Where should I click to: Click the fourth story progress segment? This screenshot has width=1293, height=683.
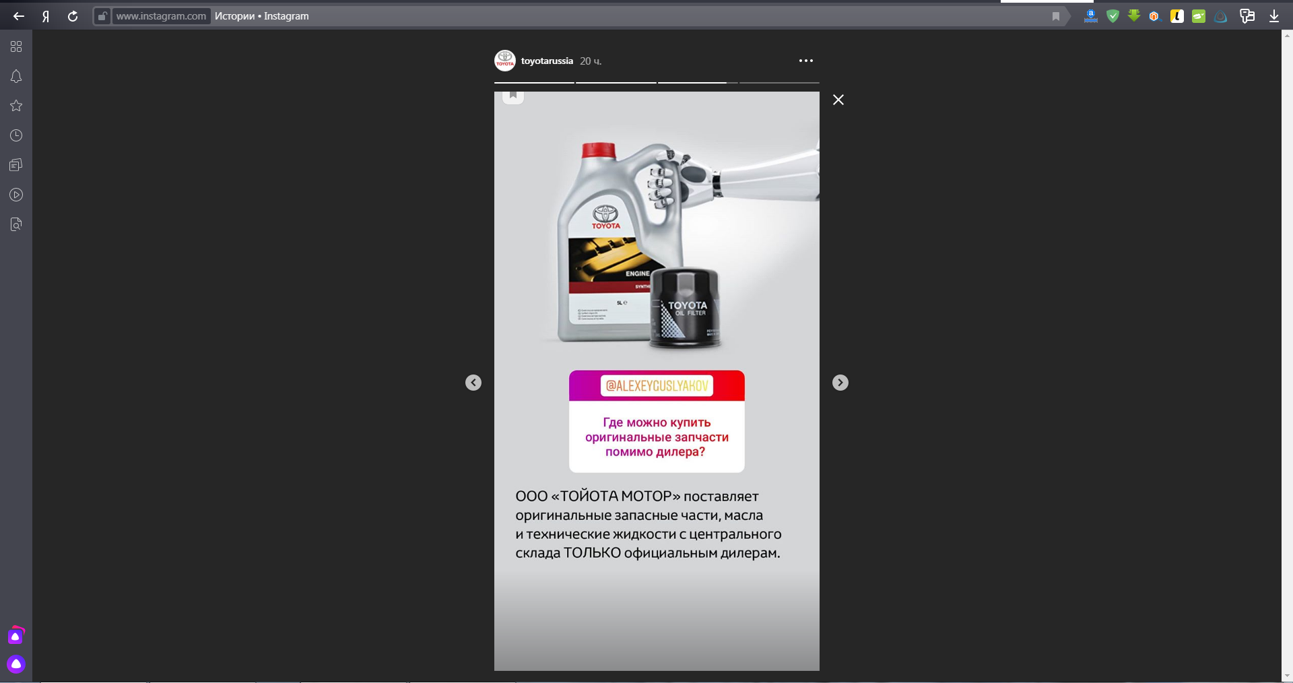point(779,82)
